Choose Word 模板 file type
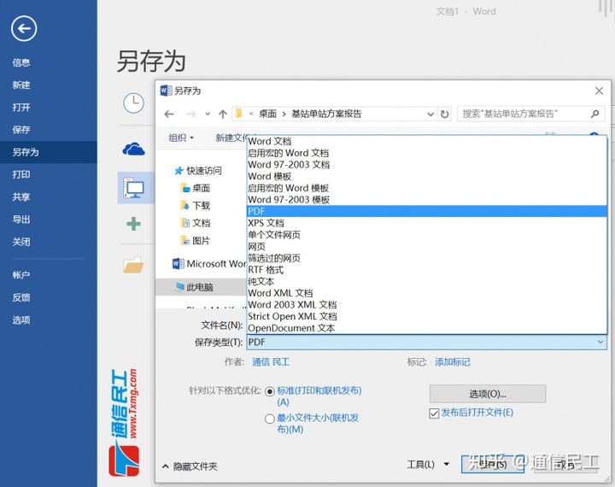The height and width of the screenshot is (487, 615). [427, 176]
